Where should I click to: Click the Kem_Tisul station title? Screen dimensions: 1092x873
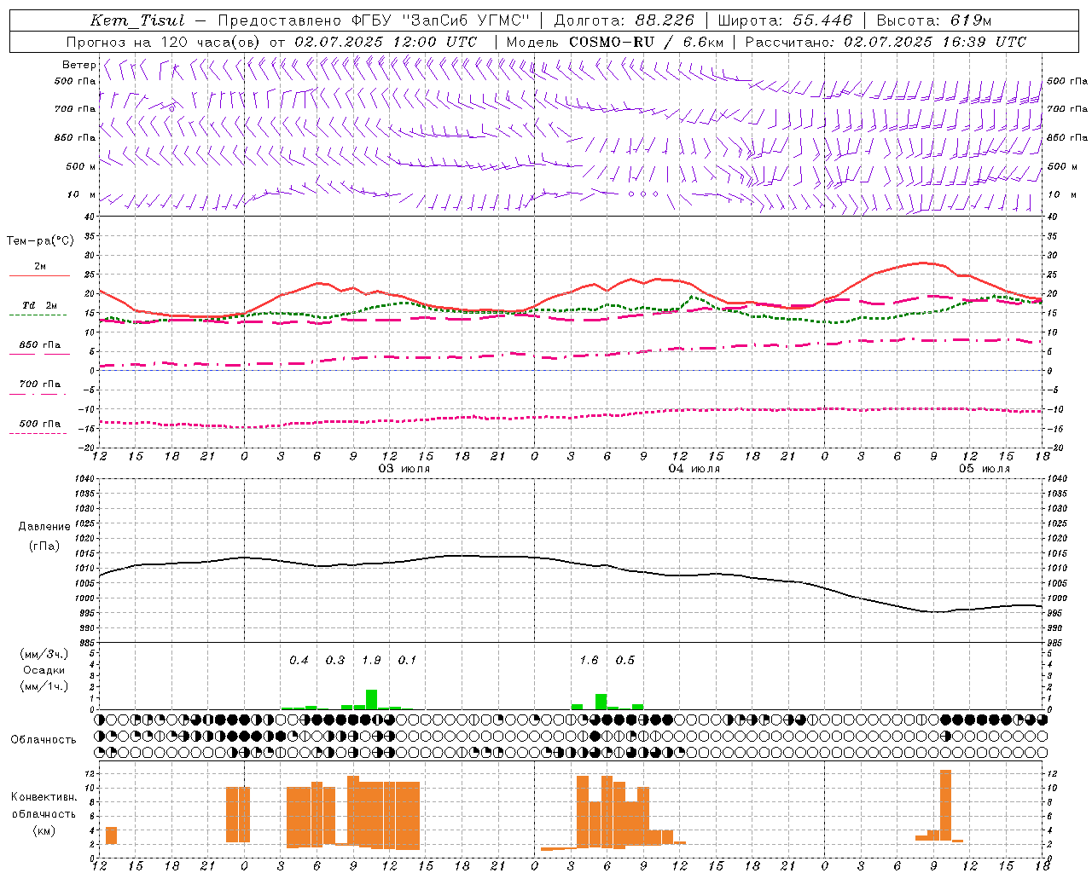point(137,20)
